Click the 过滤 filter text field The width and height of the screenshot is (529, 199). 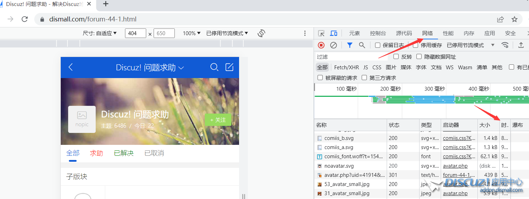[351, 57]
